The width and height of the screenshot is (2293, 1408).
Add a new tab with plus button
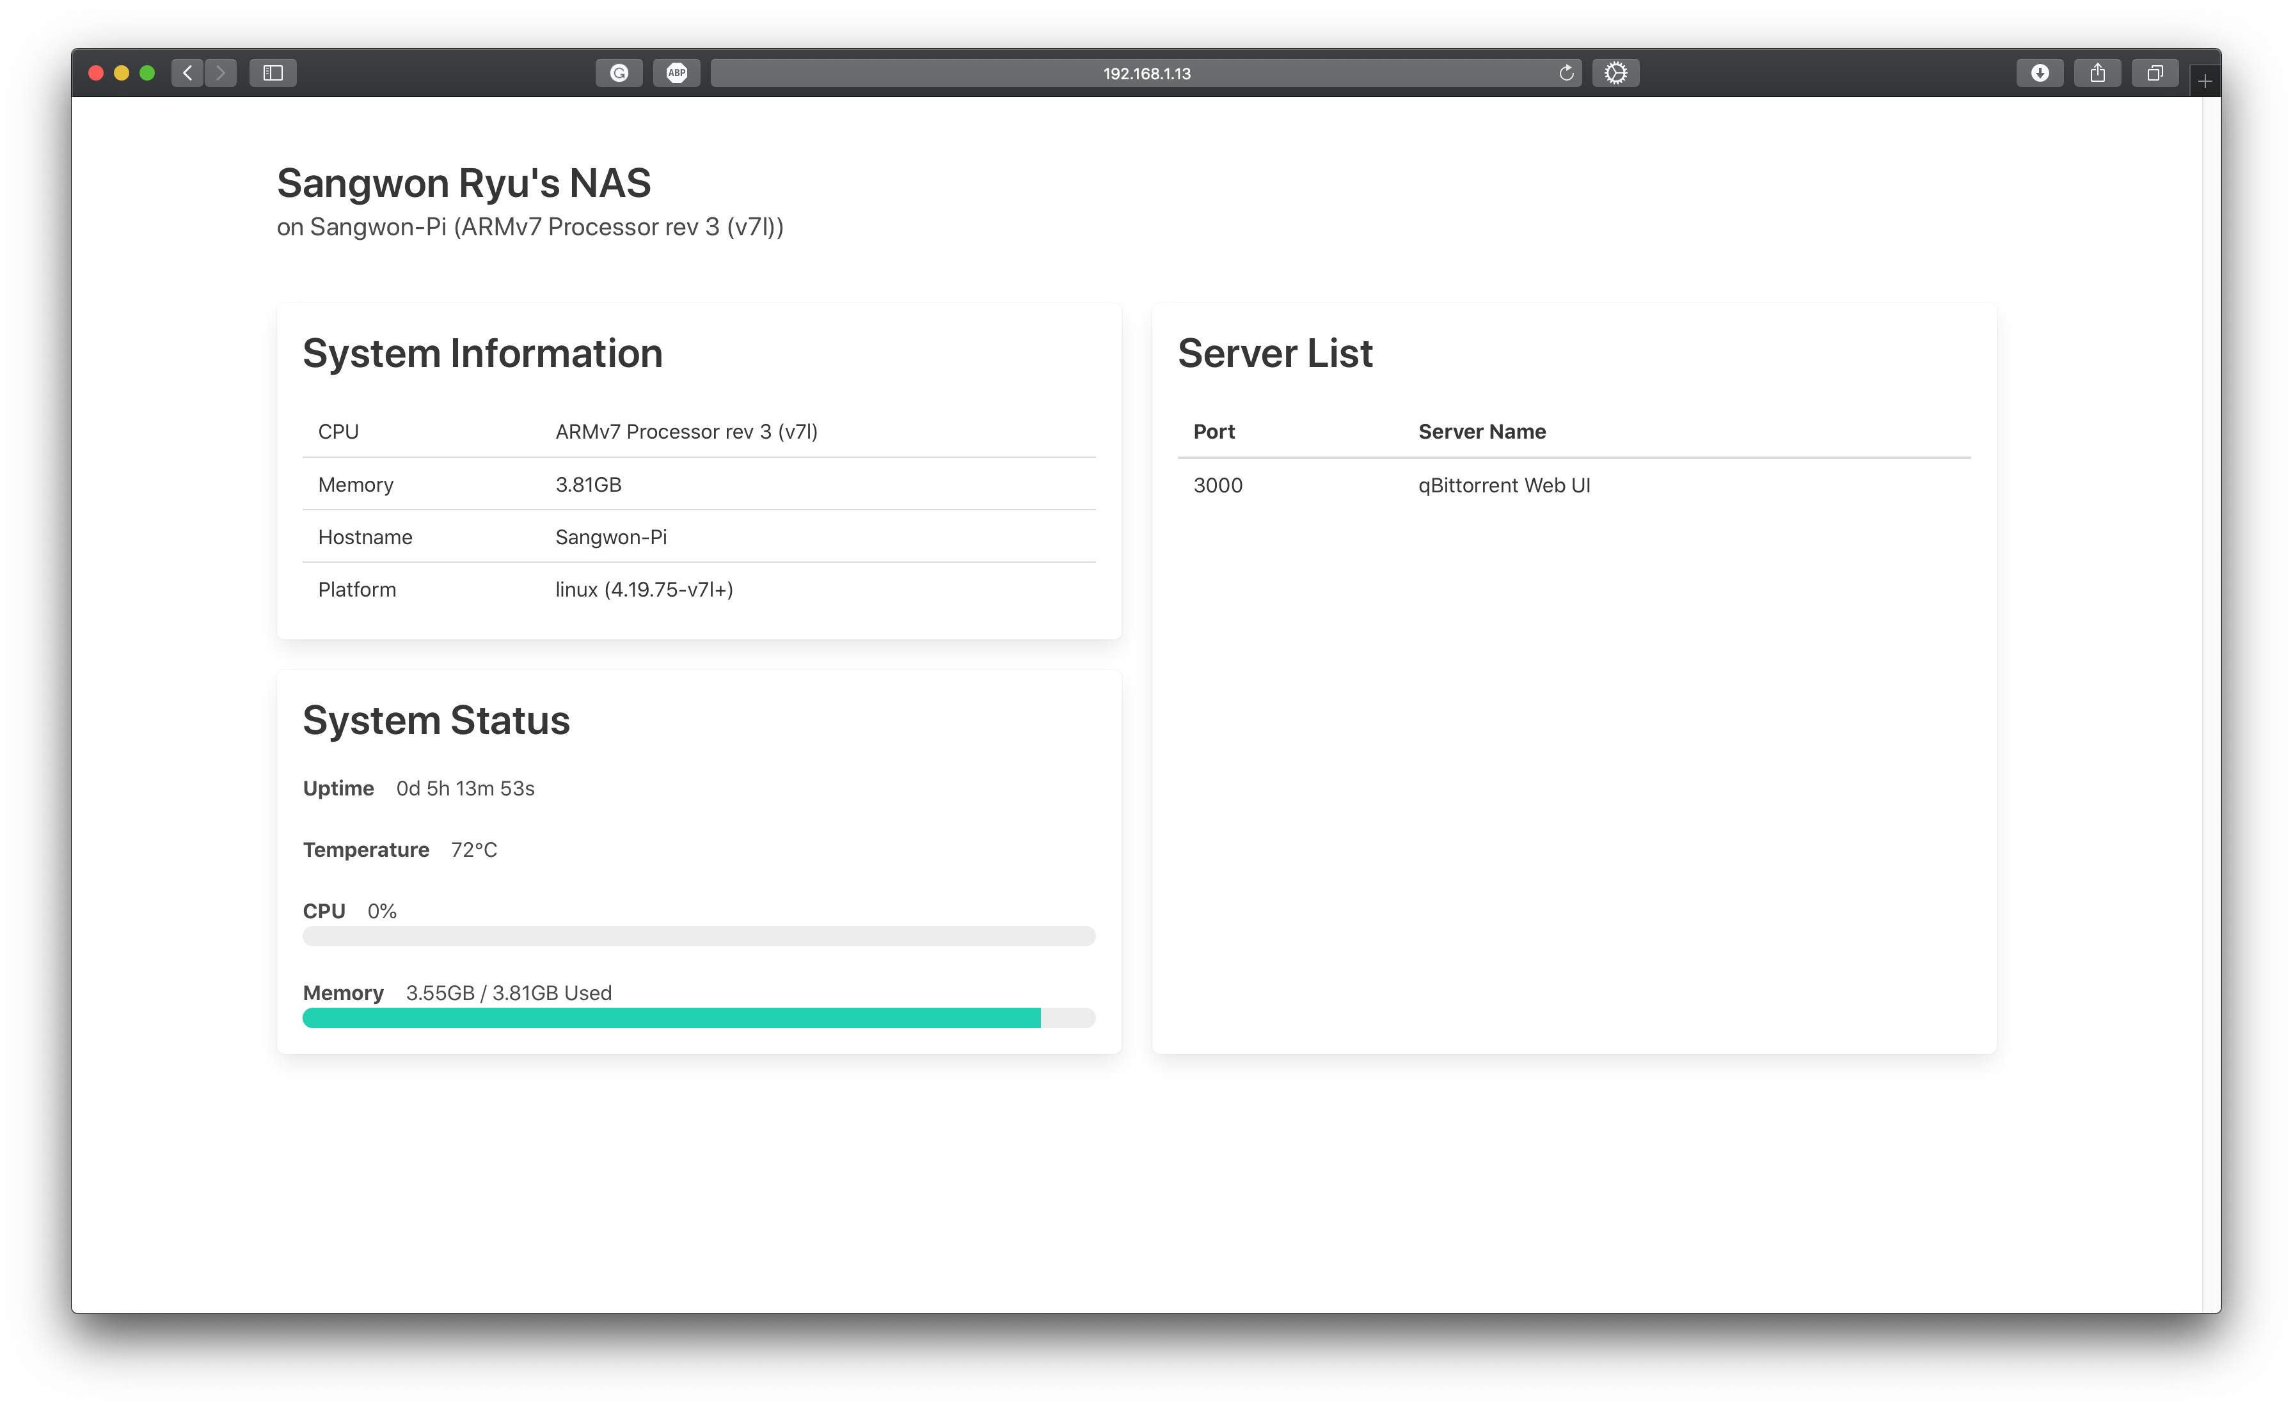tap(2205, 82)
